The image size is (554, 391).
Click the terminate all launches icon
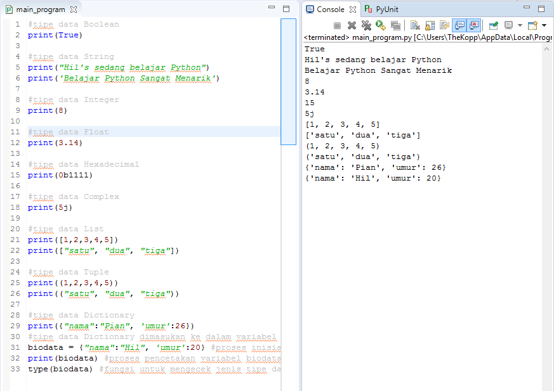tap(395, 25)
